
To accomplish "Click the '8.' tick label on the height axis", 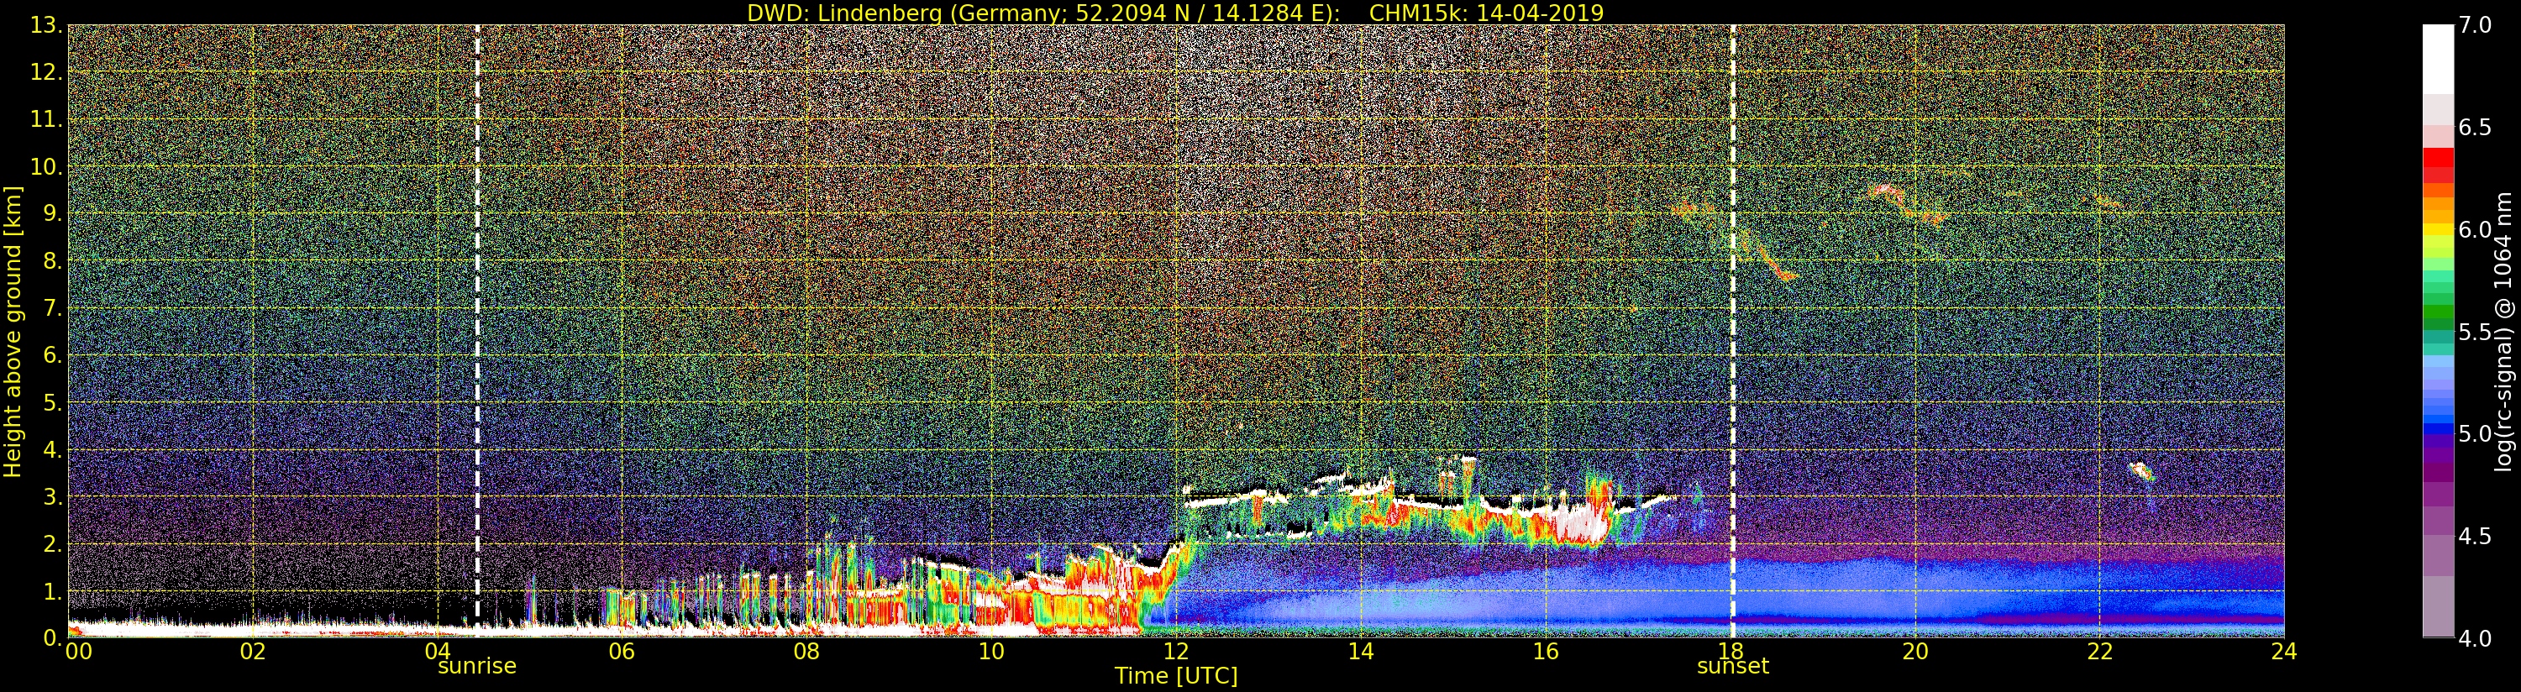I will (x=53, y=261).
